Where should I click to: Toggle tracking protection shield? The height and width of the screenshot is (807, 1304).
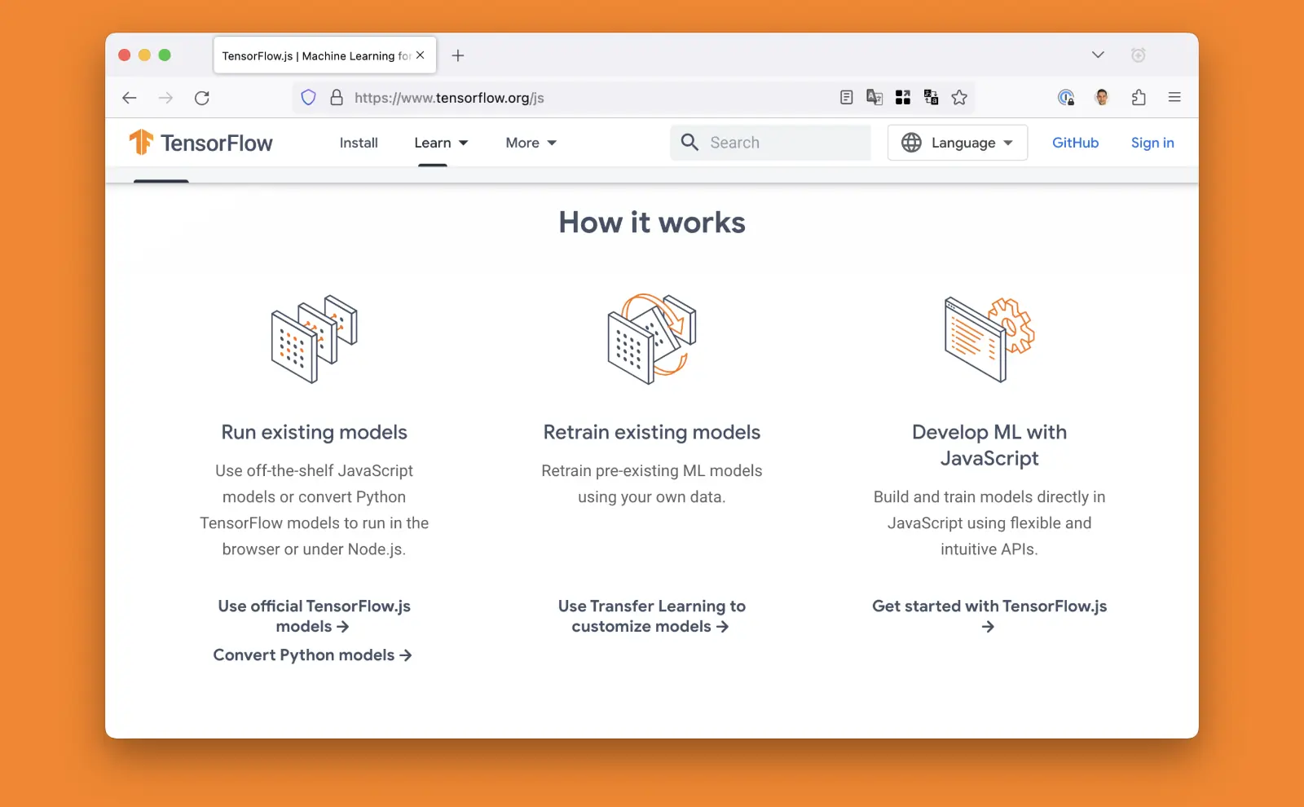308,97
